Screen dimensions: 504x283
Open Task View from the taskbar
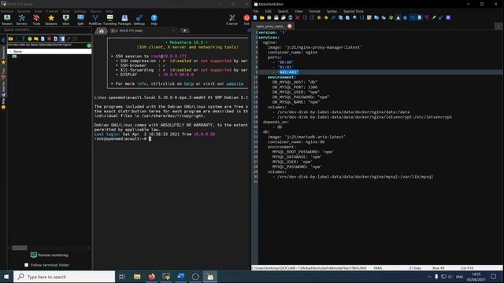click(x=122, y=277)
